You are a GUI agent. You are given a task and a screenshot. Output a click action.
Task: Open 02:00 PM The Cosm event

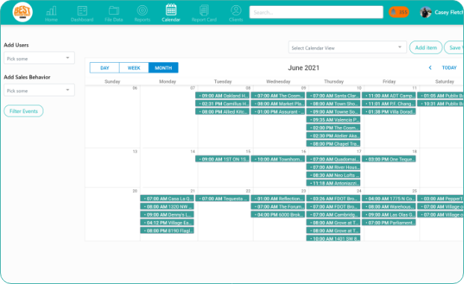click(x=333, y=128)
